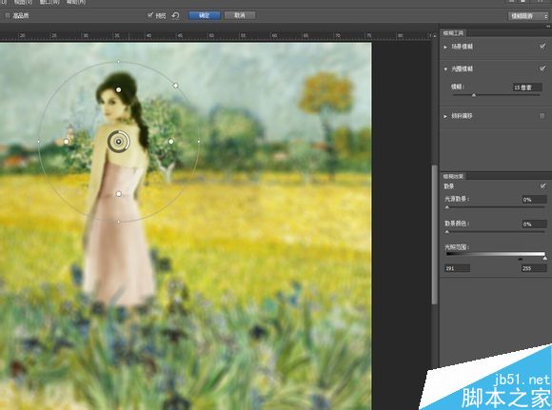Uncheck the Iris Blur (光圈模糊) checkbox

542,68
